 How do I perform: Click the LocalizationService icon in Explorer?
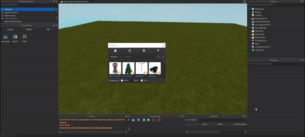point(253,47)
